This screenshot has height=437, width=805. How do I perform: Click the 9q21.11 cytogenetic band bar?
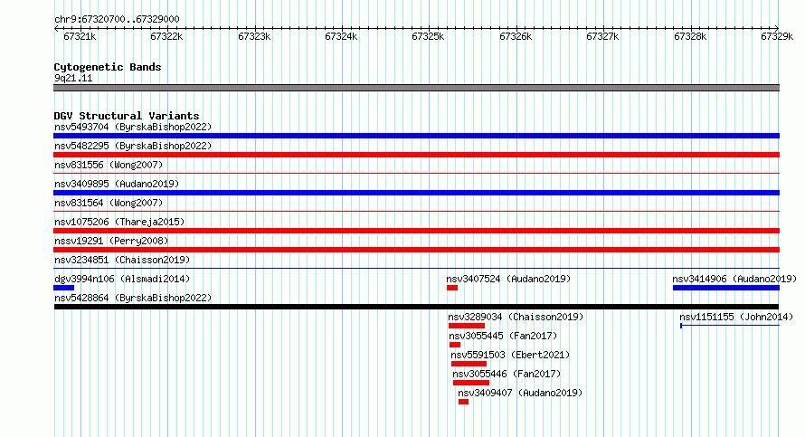tap(416, 88)
